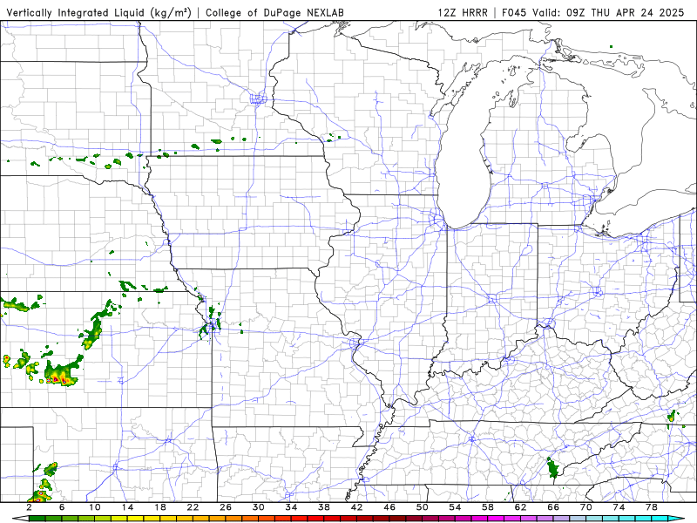697x523 pixels.
Task: Click legend value 78
Action: coord(652,507)
